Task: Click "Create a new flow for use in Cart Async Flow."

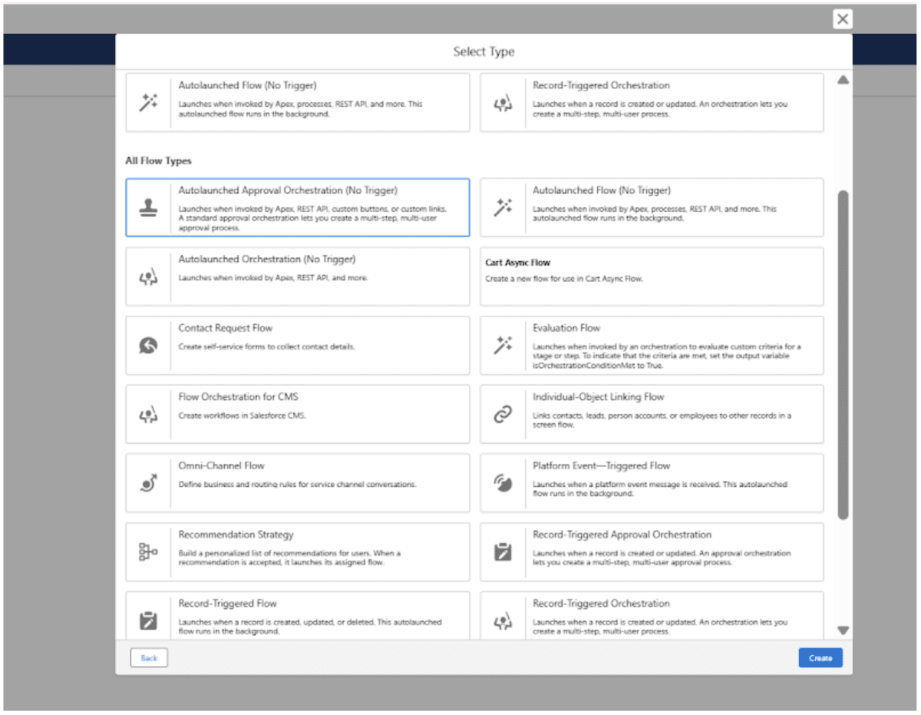Action: pyautogui.click(x=564, y=279)
